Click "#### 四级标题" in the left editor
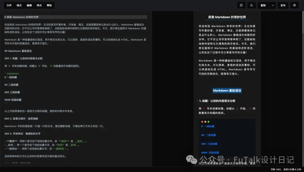The height and width of the screenshot is (172, 304). pos(13,100)
